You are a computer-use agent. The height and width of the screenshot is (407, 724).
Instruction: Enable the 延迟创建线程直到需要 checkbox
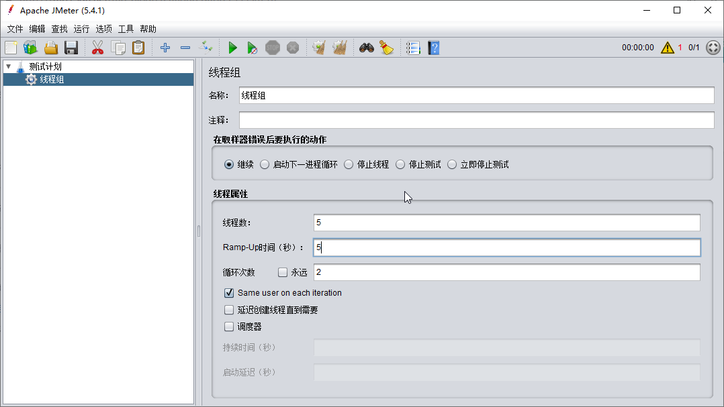click(229, 310)
